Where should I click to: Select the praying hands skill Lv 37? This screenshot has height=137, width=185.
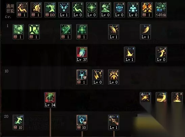[x=82, y=54]
